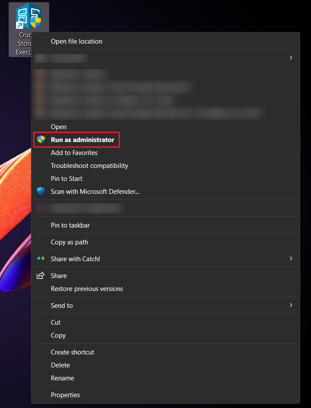Screen dimensions: 311x408
Task: Expand the Share with Catch! submenu chevron
Action: pyautogui.click(x=291, y=258)
